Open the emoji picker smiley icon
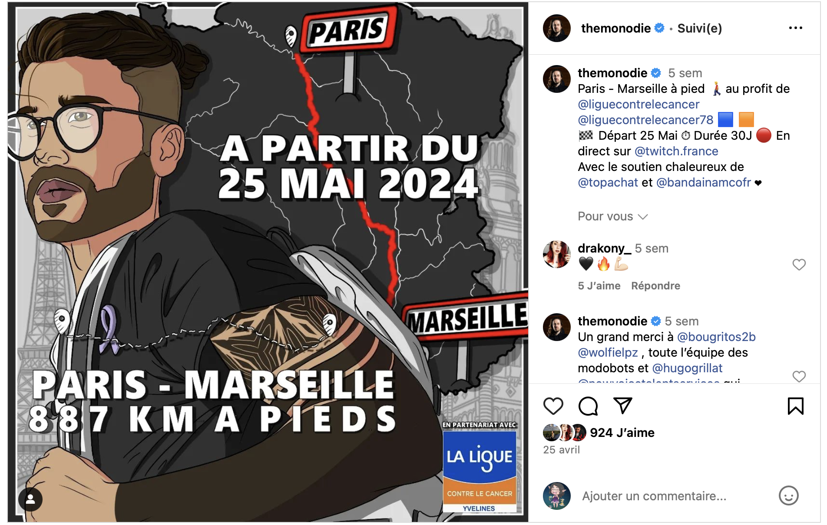The width and height of the screenshot is (827, 525). pyautogui.click(x=789, y=495)
